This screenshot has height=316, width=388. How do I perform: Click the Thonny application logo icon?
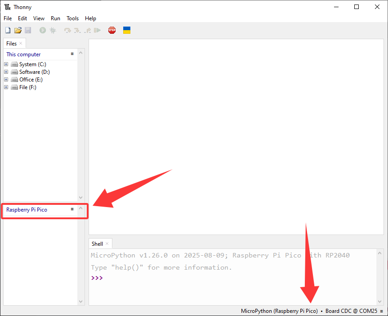pos(8,7)
